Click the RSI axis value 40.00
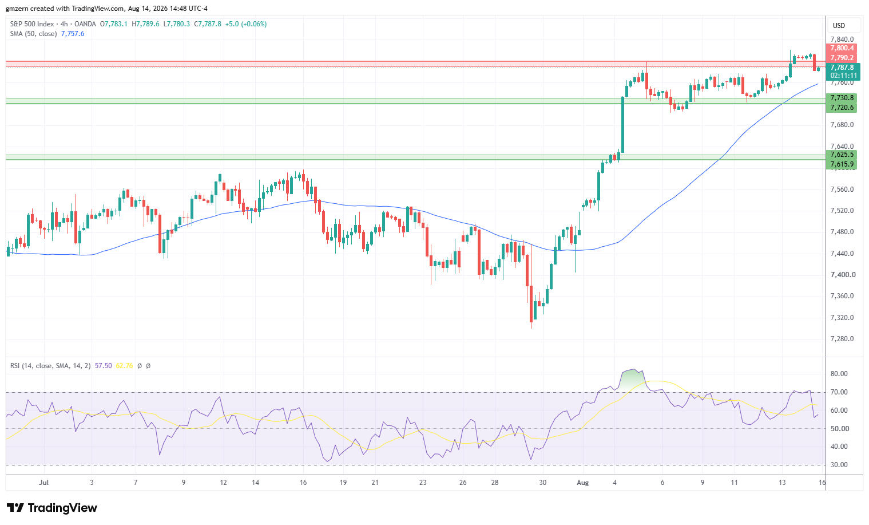 coord(839,447)
